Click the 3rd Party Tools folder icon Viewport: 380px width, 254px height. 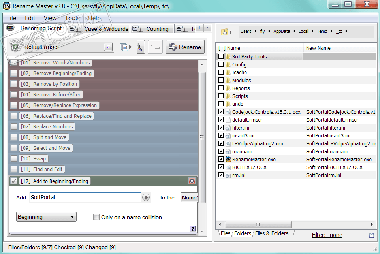point(228,57)
